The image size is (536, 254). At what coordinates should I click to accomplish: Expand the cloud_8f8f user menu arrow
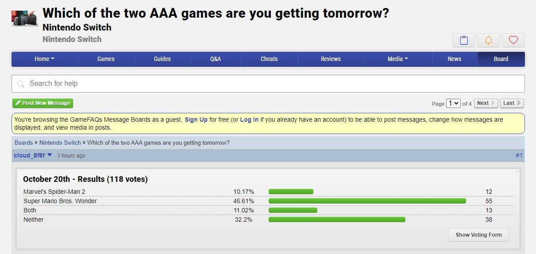[x=50, y=155]
